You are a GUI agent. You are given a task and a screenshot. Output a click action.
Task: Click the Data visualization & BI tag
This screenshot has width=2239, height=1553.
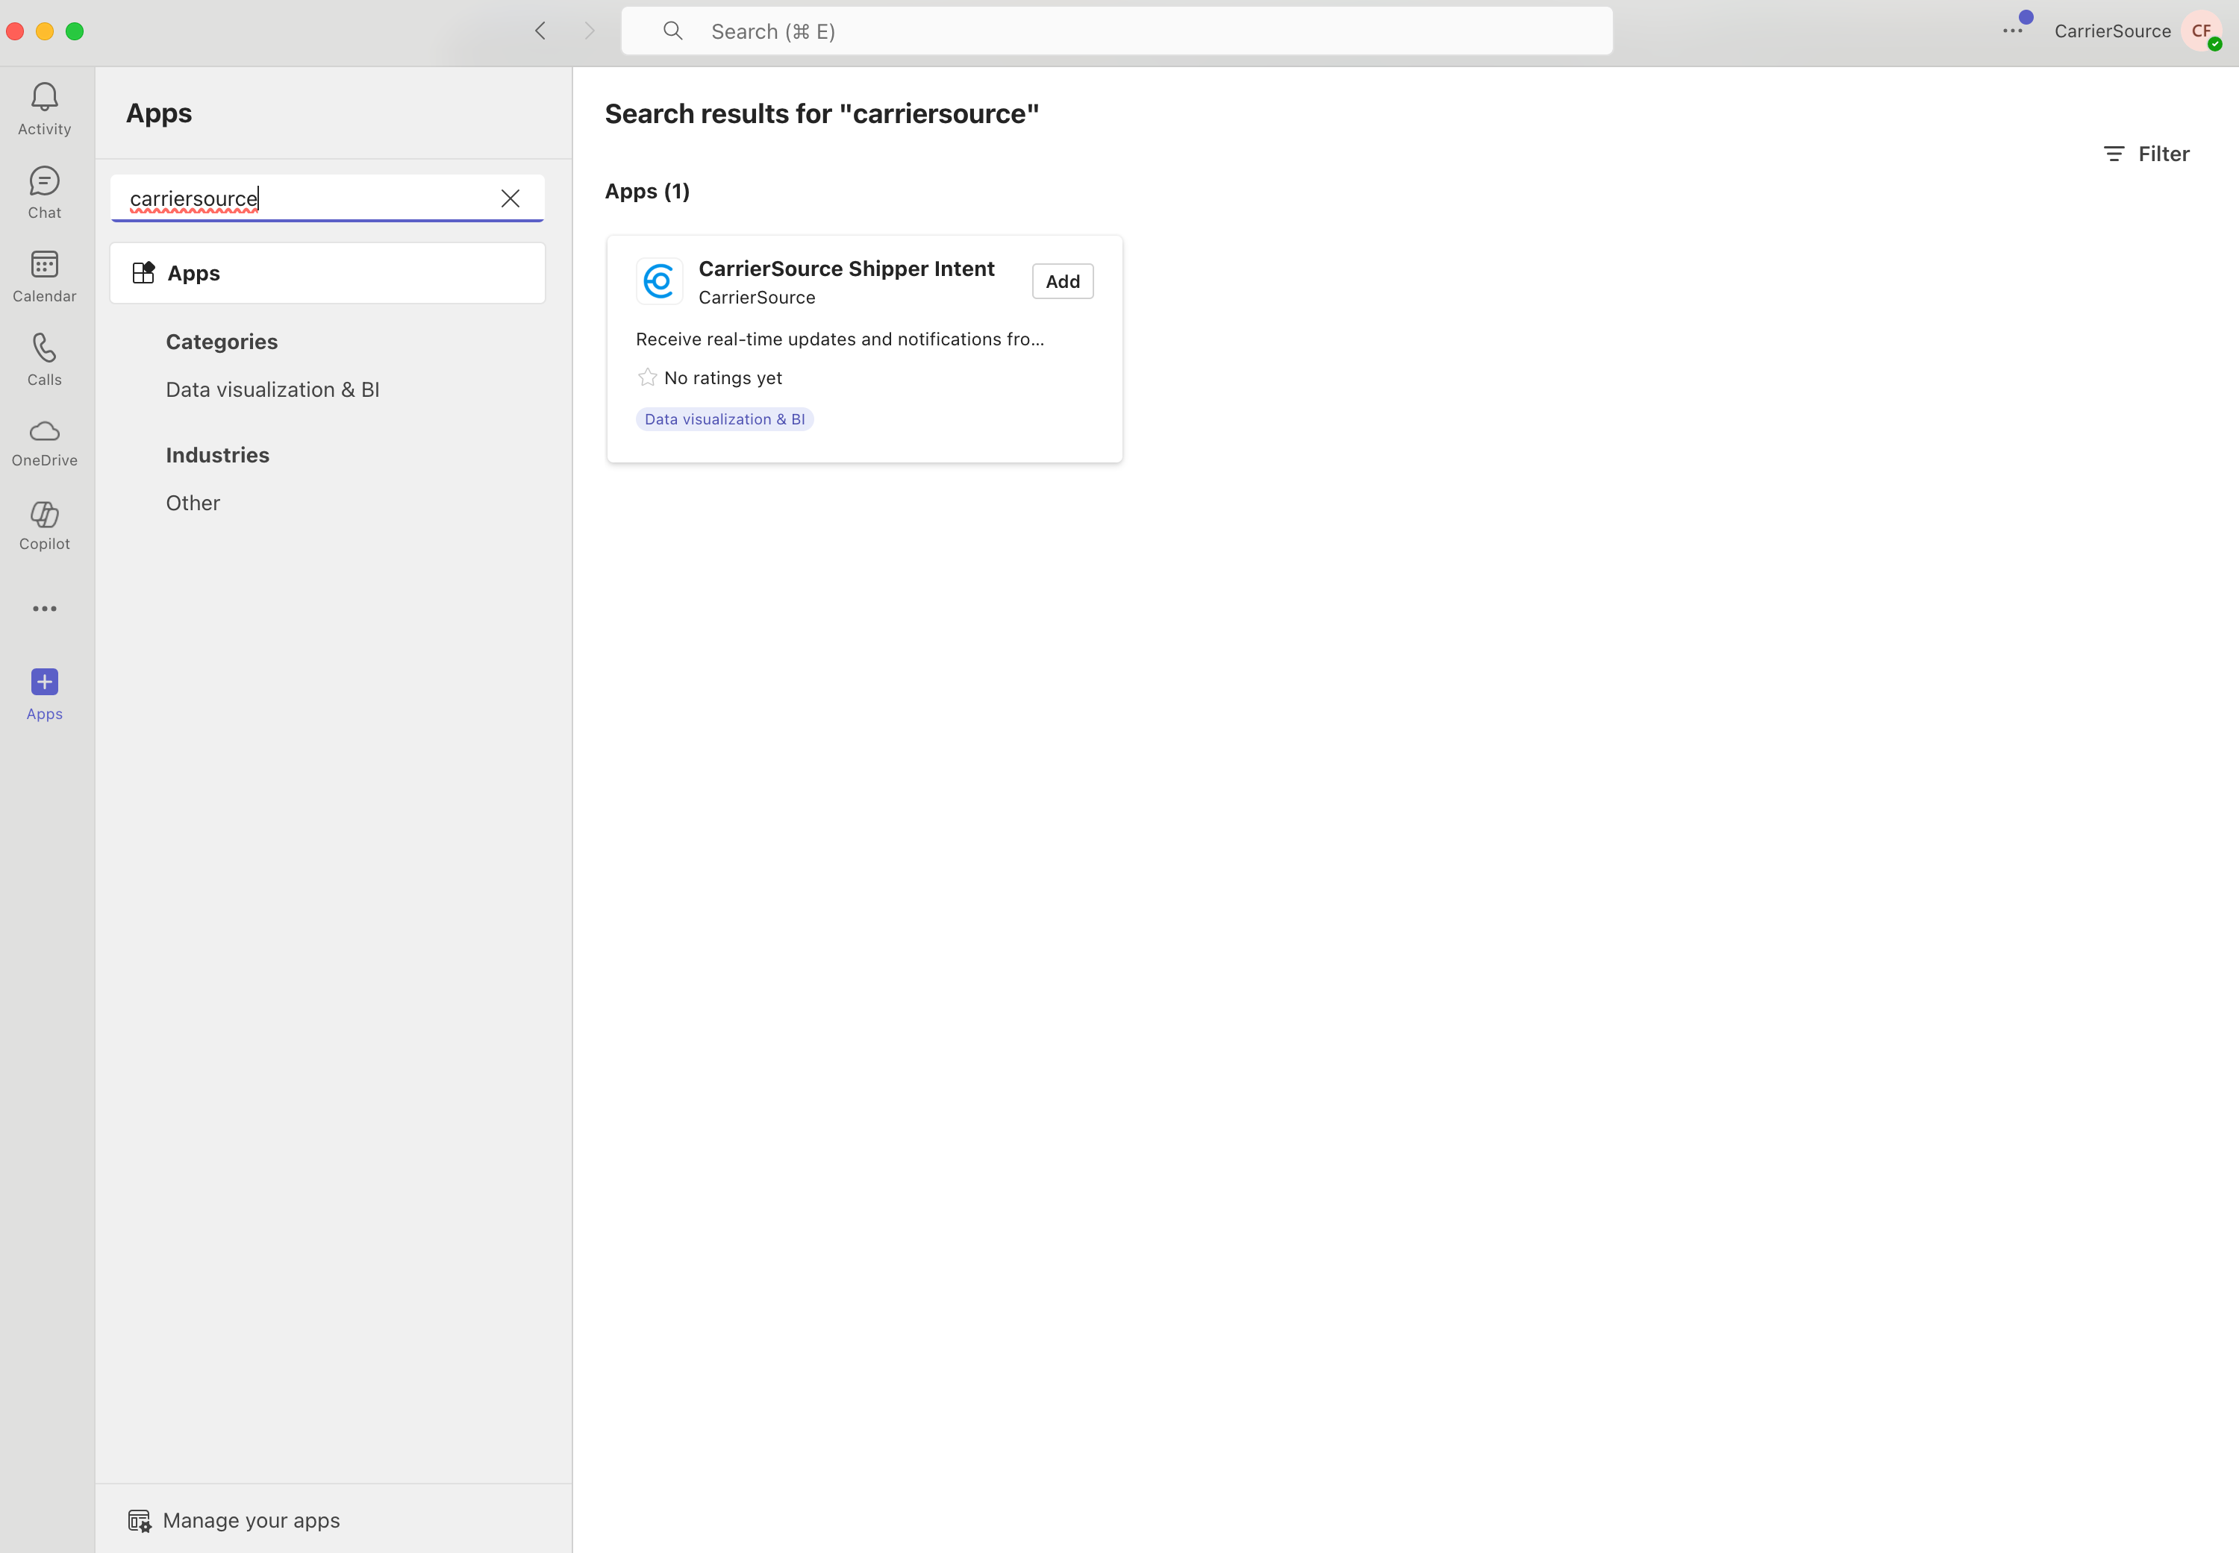coord(724,419)
